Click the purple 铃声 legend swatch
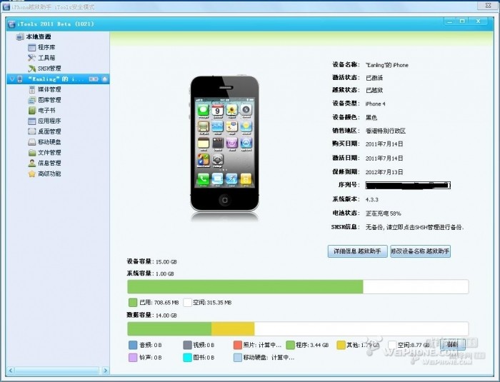 (133, 358)
